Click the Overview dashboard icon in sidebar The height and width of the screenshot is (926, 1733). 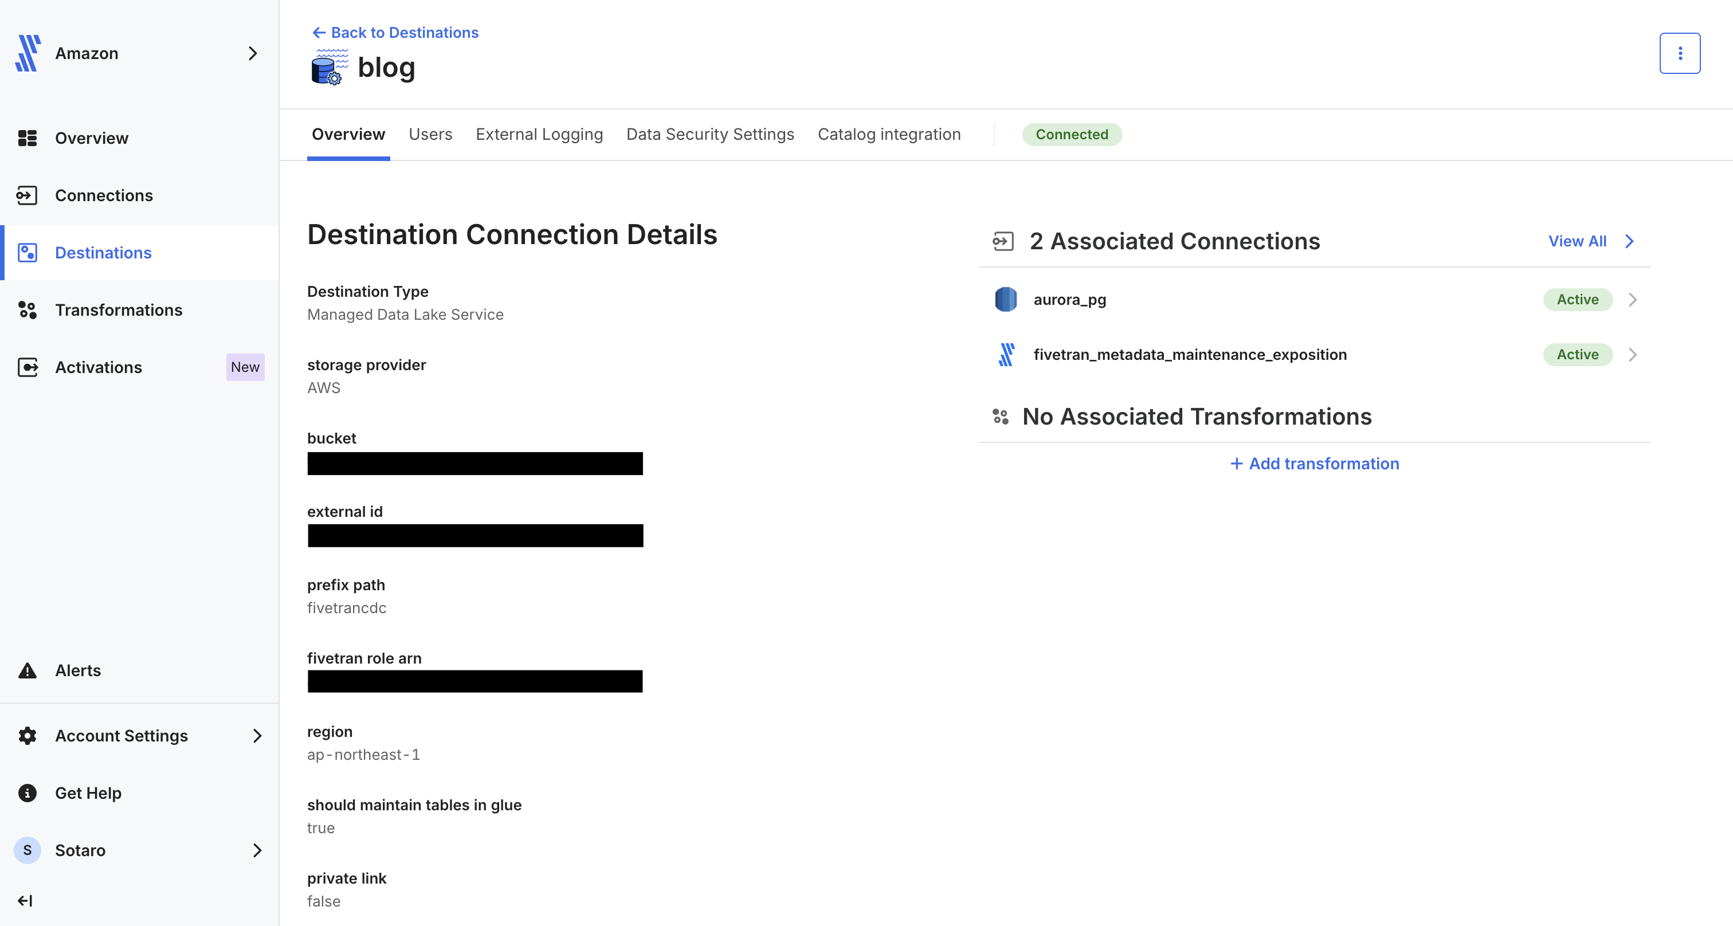coord(27,138)
